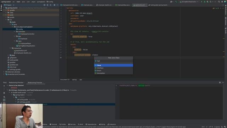Click the select opened file locate icon
Image resolution: width=227 pixels, height=128 pixels.
tap(44, 5)
